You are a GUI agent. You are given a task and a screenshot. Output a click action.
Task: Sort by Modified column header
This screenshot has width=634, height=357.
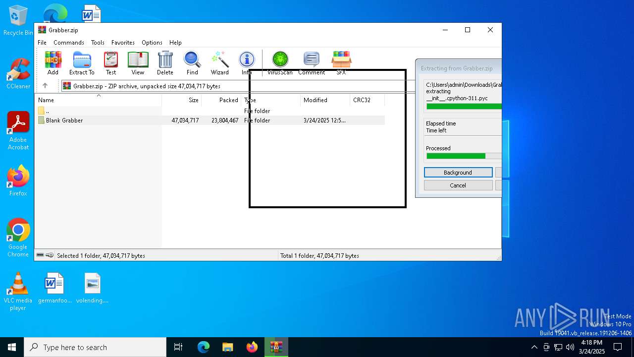325,100
